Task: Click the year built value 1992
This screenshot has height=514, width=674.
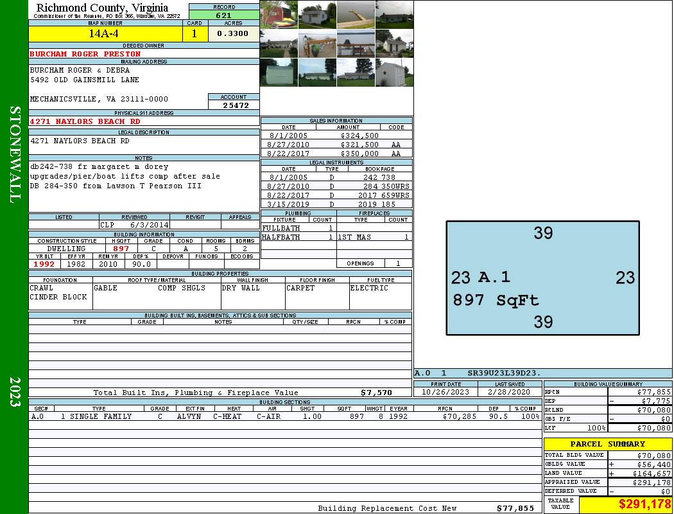Action: coord(44,264)
